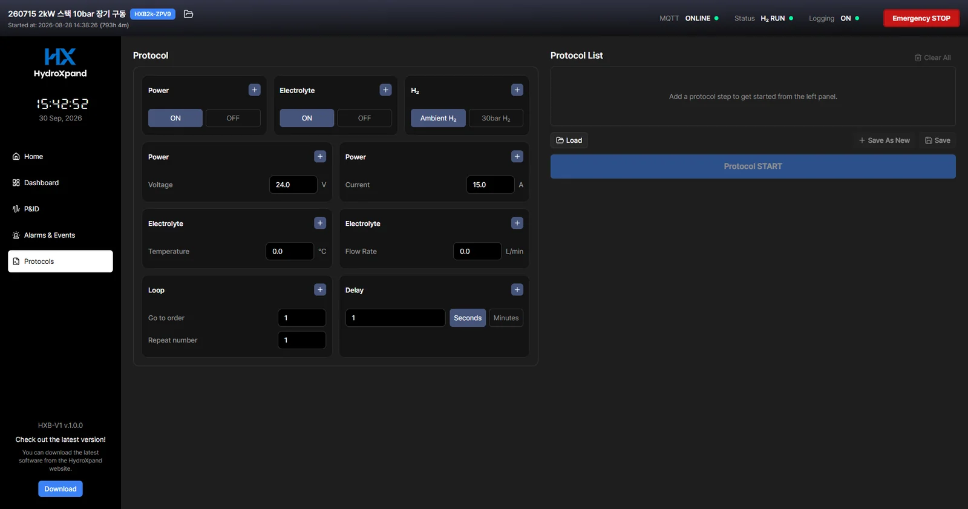968x509 pixels.
Task: Choose Seconds as delay unit
Action: click(468, 318)
